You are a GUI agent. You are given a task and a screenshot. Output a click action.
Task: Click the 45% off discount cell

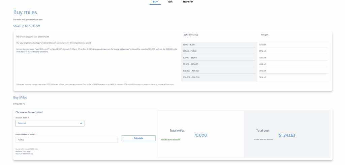tap(262, 71)
